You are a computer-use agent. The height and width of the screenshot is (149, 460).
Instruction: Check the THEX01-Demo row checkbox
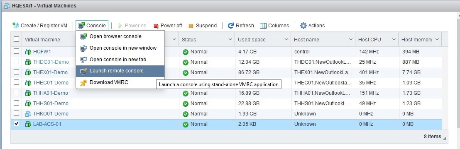coord(17,72)
